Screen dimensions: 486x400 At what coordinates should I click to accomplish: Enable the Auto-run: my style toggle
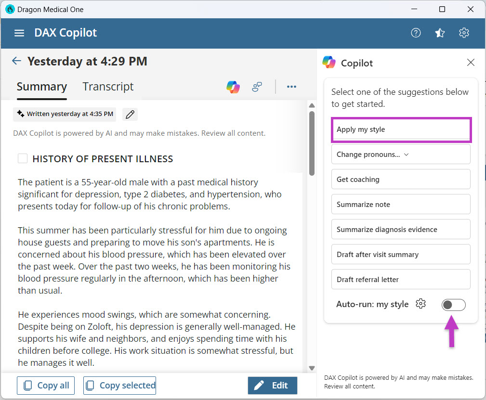(453, 305)
